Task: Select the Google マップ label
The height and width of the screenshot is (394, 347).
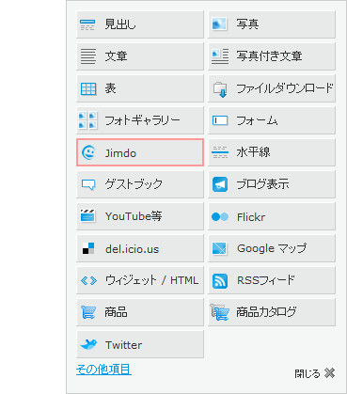Action: pos(272,248)
